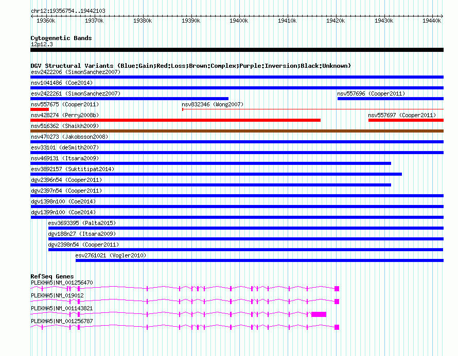Open nsv428274 (Perry2008b) variant label
Image resolution: width=458 pixels, height=356 pixels.
pos(65,115)
